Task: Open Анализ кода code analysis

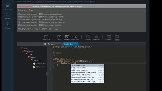Action: coord(75,37)
